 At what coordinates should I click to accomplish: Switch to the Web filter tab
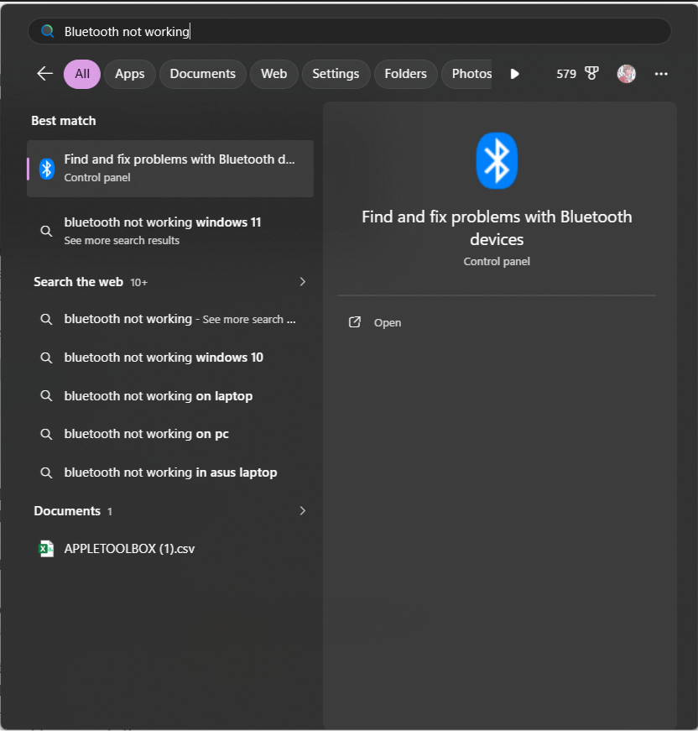tap(274, 74)
